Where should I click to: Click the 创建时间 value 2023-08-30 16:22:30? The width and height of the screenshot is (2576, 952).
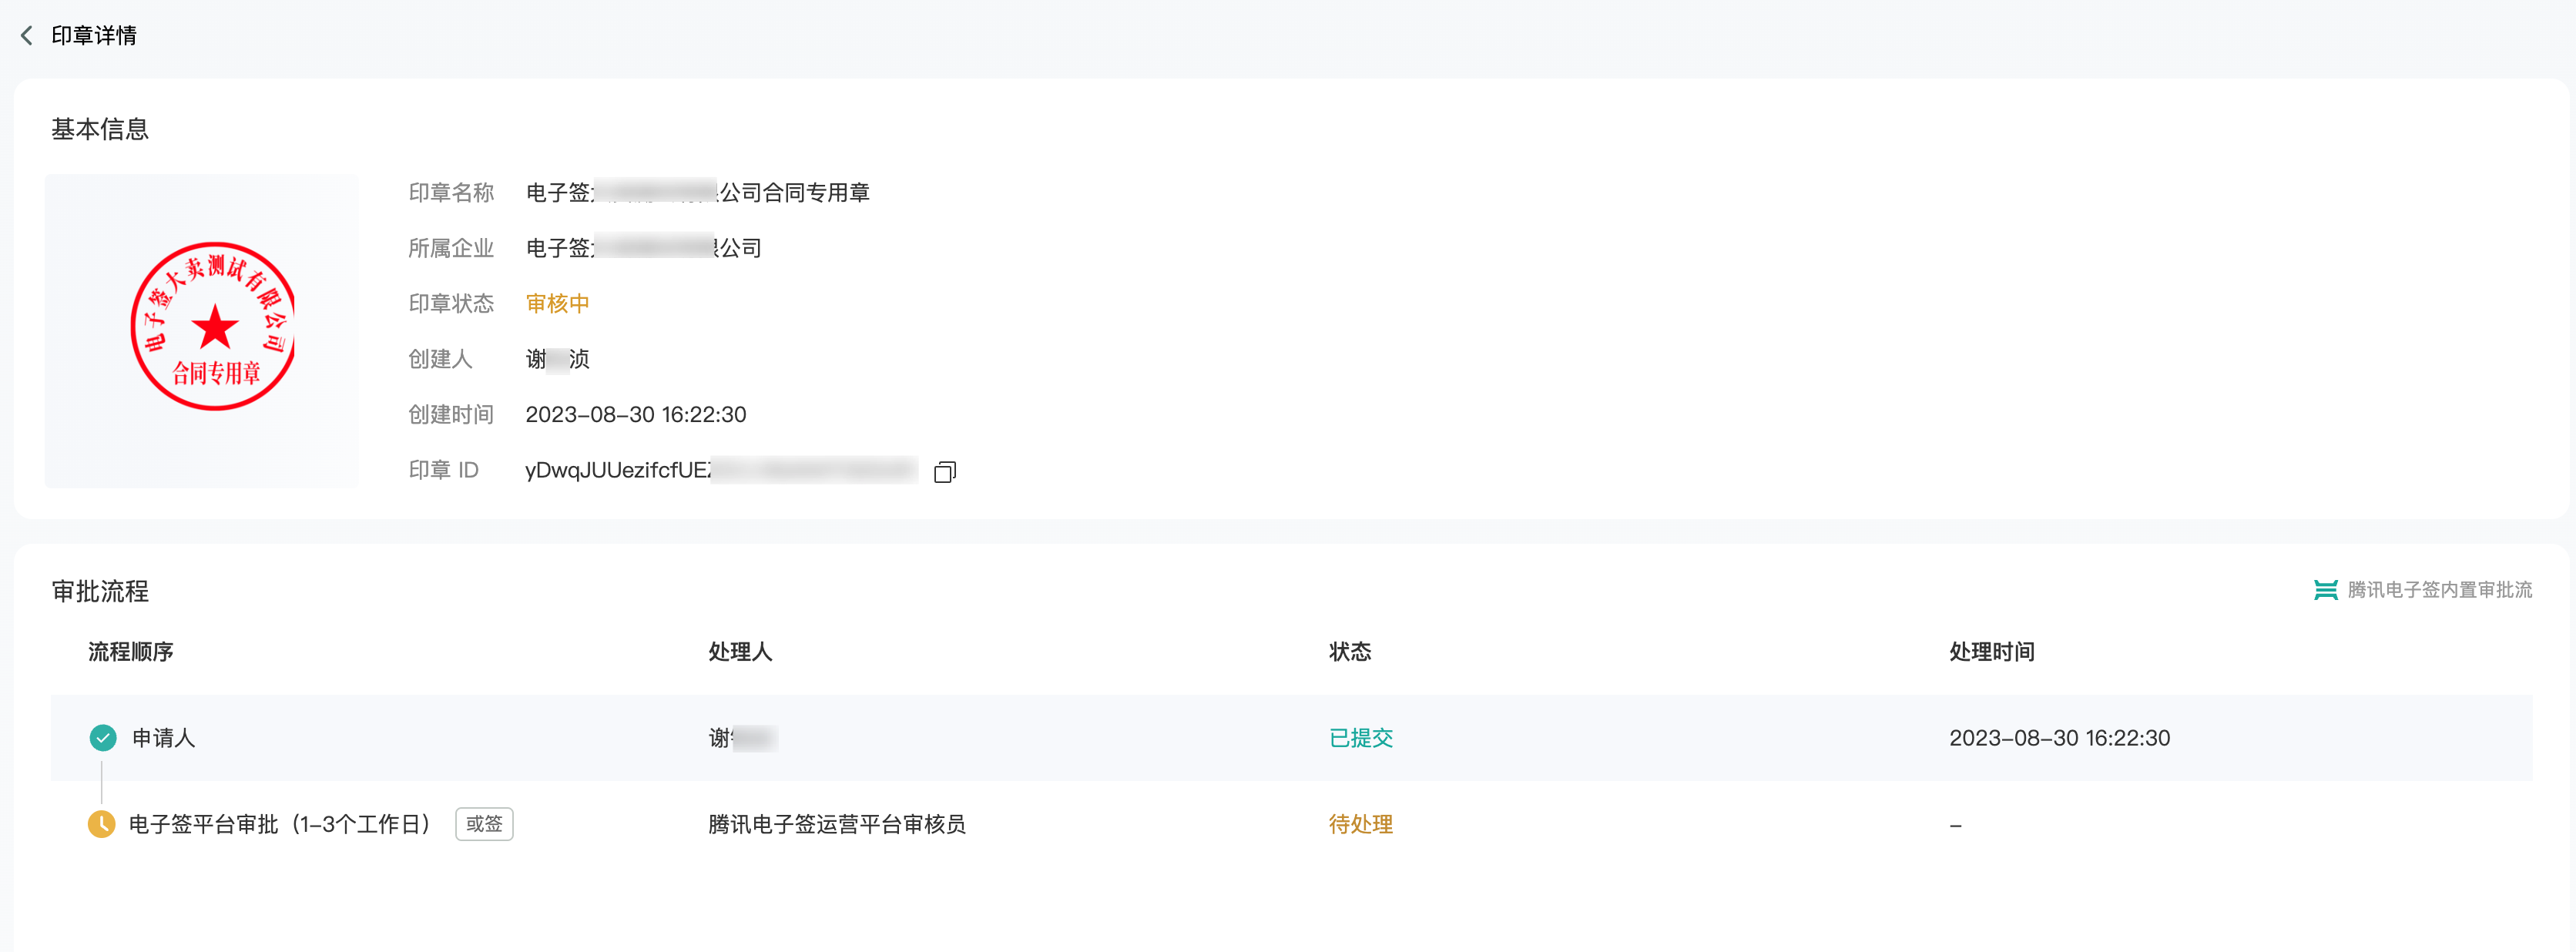(636, 414)
